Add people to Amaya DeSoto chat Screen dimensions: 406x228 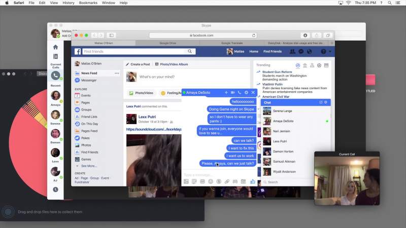(x=226, y=92)
